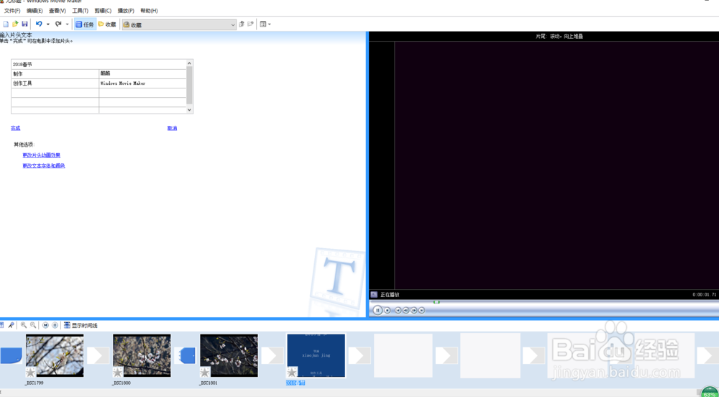Select the _DSC1801 storyboard clip
This screenshot has height=397, width=719.
tap(229, 355)
